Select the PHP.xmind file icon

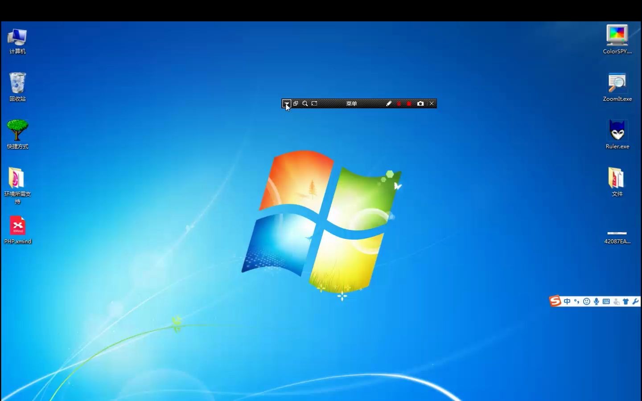click(x=17, y=230)
